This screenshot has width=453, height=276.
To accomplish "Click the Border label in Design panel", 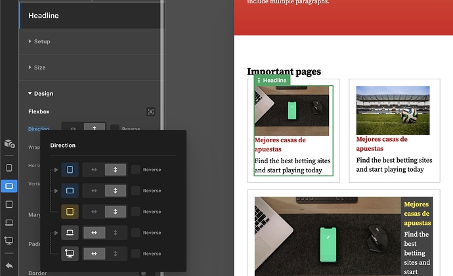I will coord(37,273).
